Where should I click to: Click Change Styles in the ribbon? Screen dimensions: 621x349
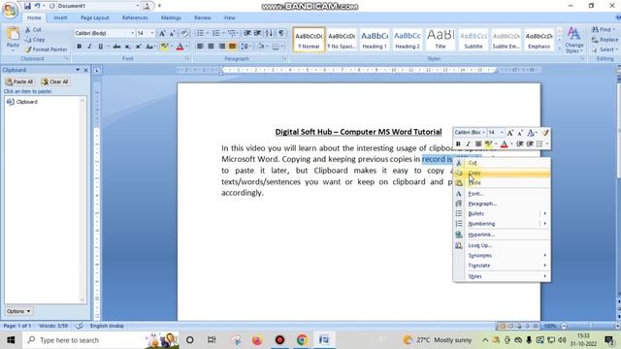[x=574, y=40]
